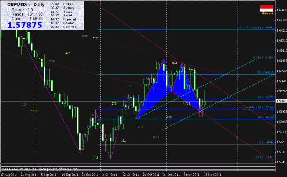287x177 pixels.
Task: Click the Jakarta session time row
Action: click(x=62, y=16)
